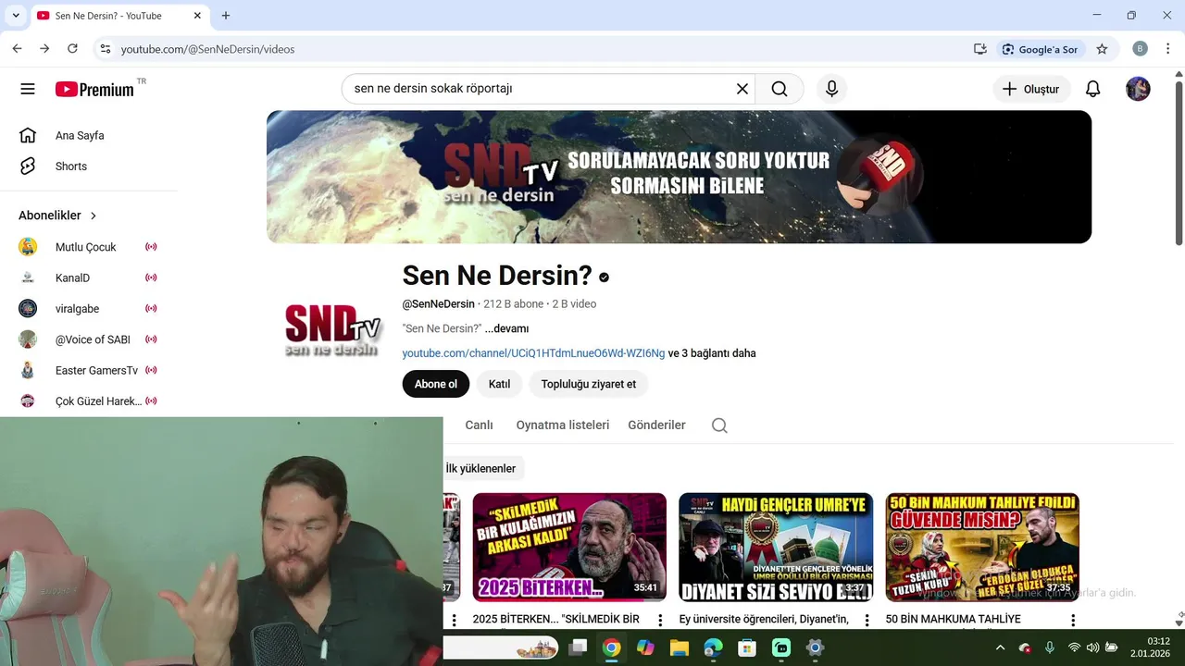
Task: Open Easter GamersTv subscription
Action: click(89, 370)
